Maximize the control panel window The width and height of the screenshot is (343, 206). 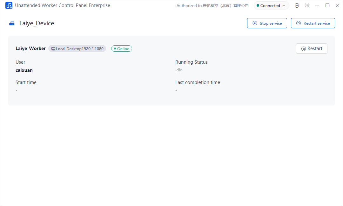point(327,5)
